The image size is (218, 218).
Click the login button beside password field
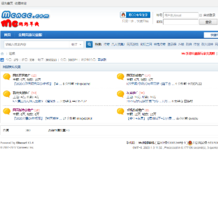click(x=208, y=22)
